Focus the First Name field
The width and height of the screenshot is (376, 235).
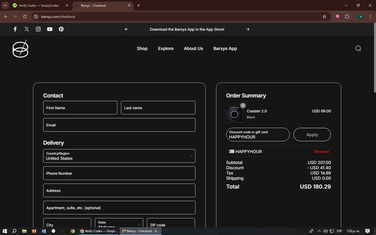click(x=80, y=108)
